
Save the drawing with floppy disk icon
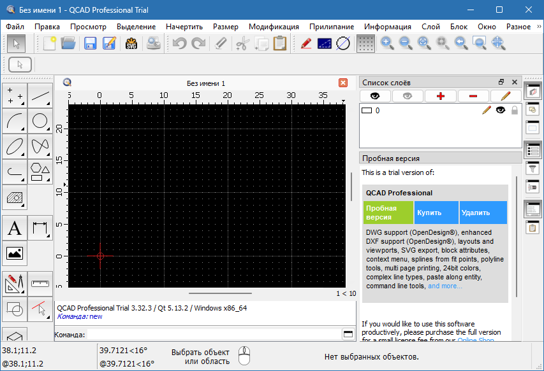(90, 44)
